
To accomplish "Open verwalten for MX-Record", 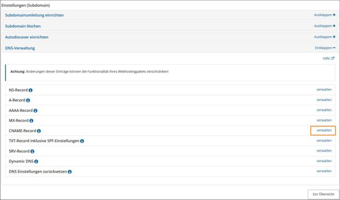I will [x=324, y=120].
